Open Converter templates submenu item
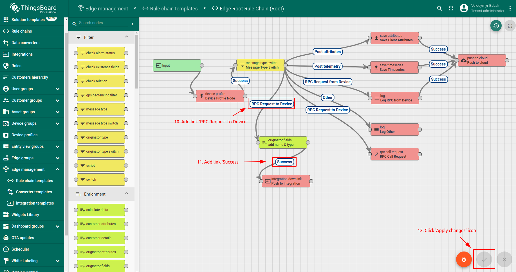The height and width of the screenshot is (272, 516). 32,192
